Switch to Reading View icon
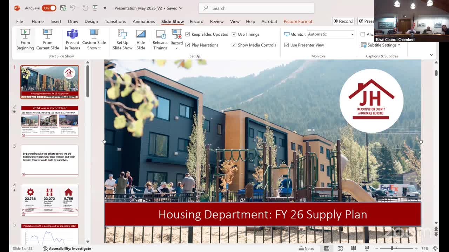This screenshot has width=449, height=252. pyautogui.click(x=353, y=248)
